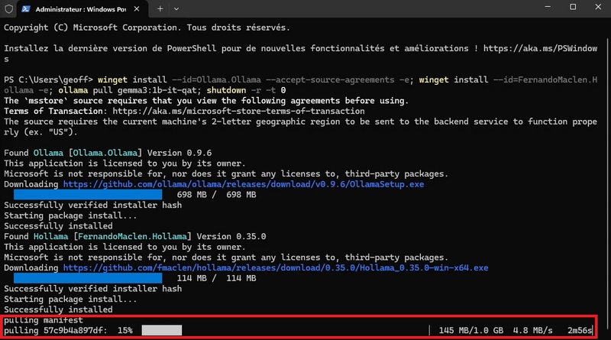Open the aka.ms/PSWindows link

[540, 48]
